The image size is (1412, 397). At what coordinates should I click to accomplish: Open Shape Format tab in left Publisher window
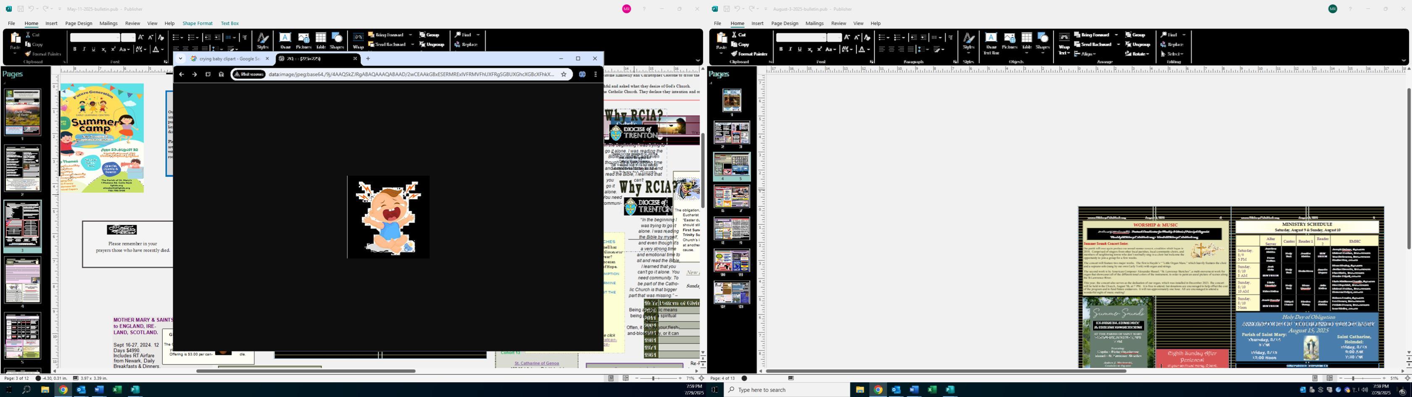[x=198, y=24]
